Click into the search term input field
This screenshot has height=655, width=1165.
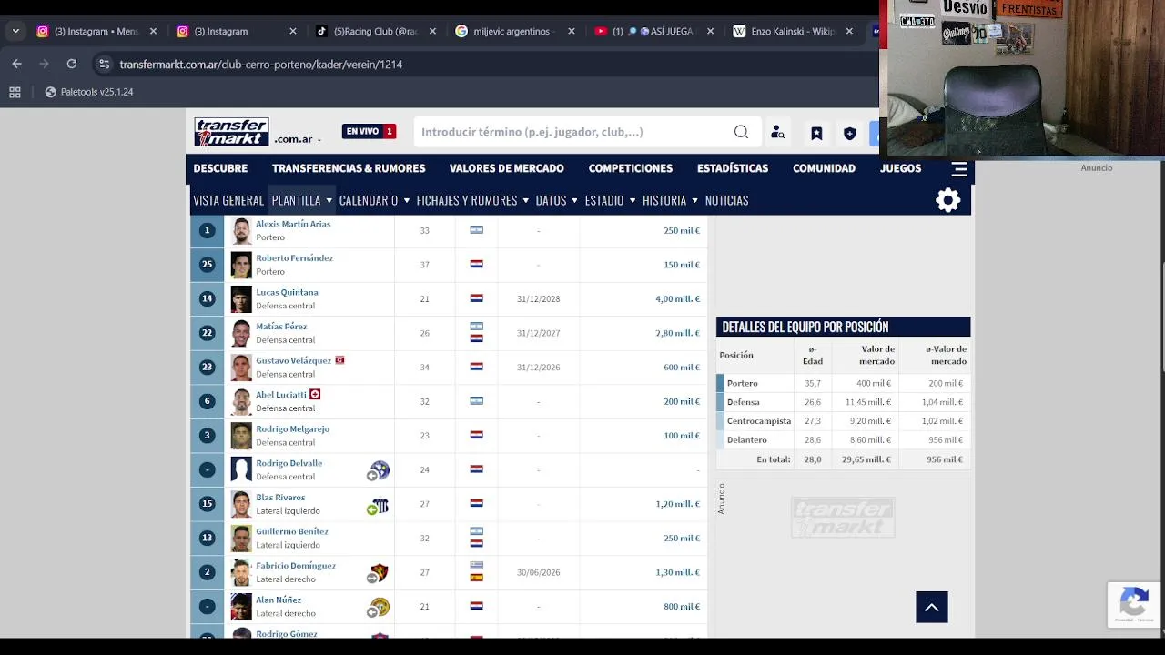(572, 132)
